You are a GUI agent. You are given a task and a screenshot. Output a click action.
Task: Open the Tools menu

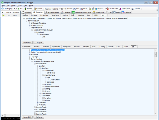click(19, 6)
